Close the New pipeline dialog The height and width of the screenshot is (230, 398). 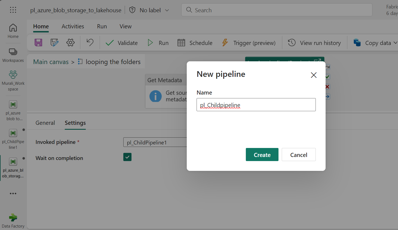pos(314,75)
